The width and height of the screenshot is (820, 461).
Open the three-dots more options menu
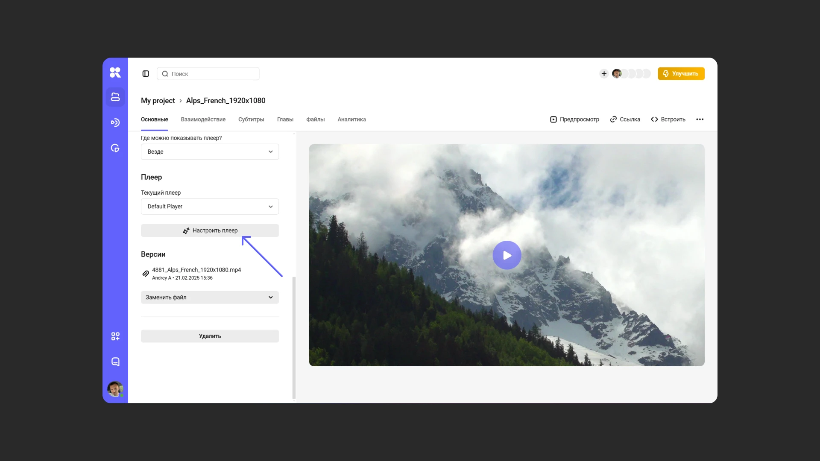700,120
